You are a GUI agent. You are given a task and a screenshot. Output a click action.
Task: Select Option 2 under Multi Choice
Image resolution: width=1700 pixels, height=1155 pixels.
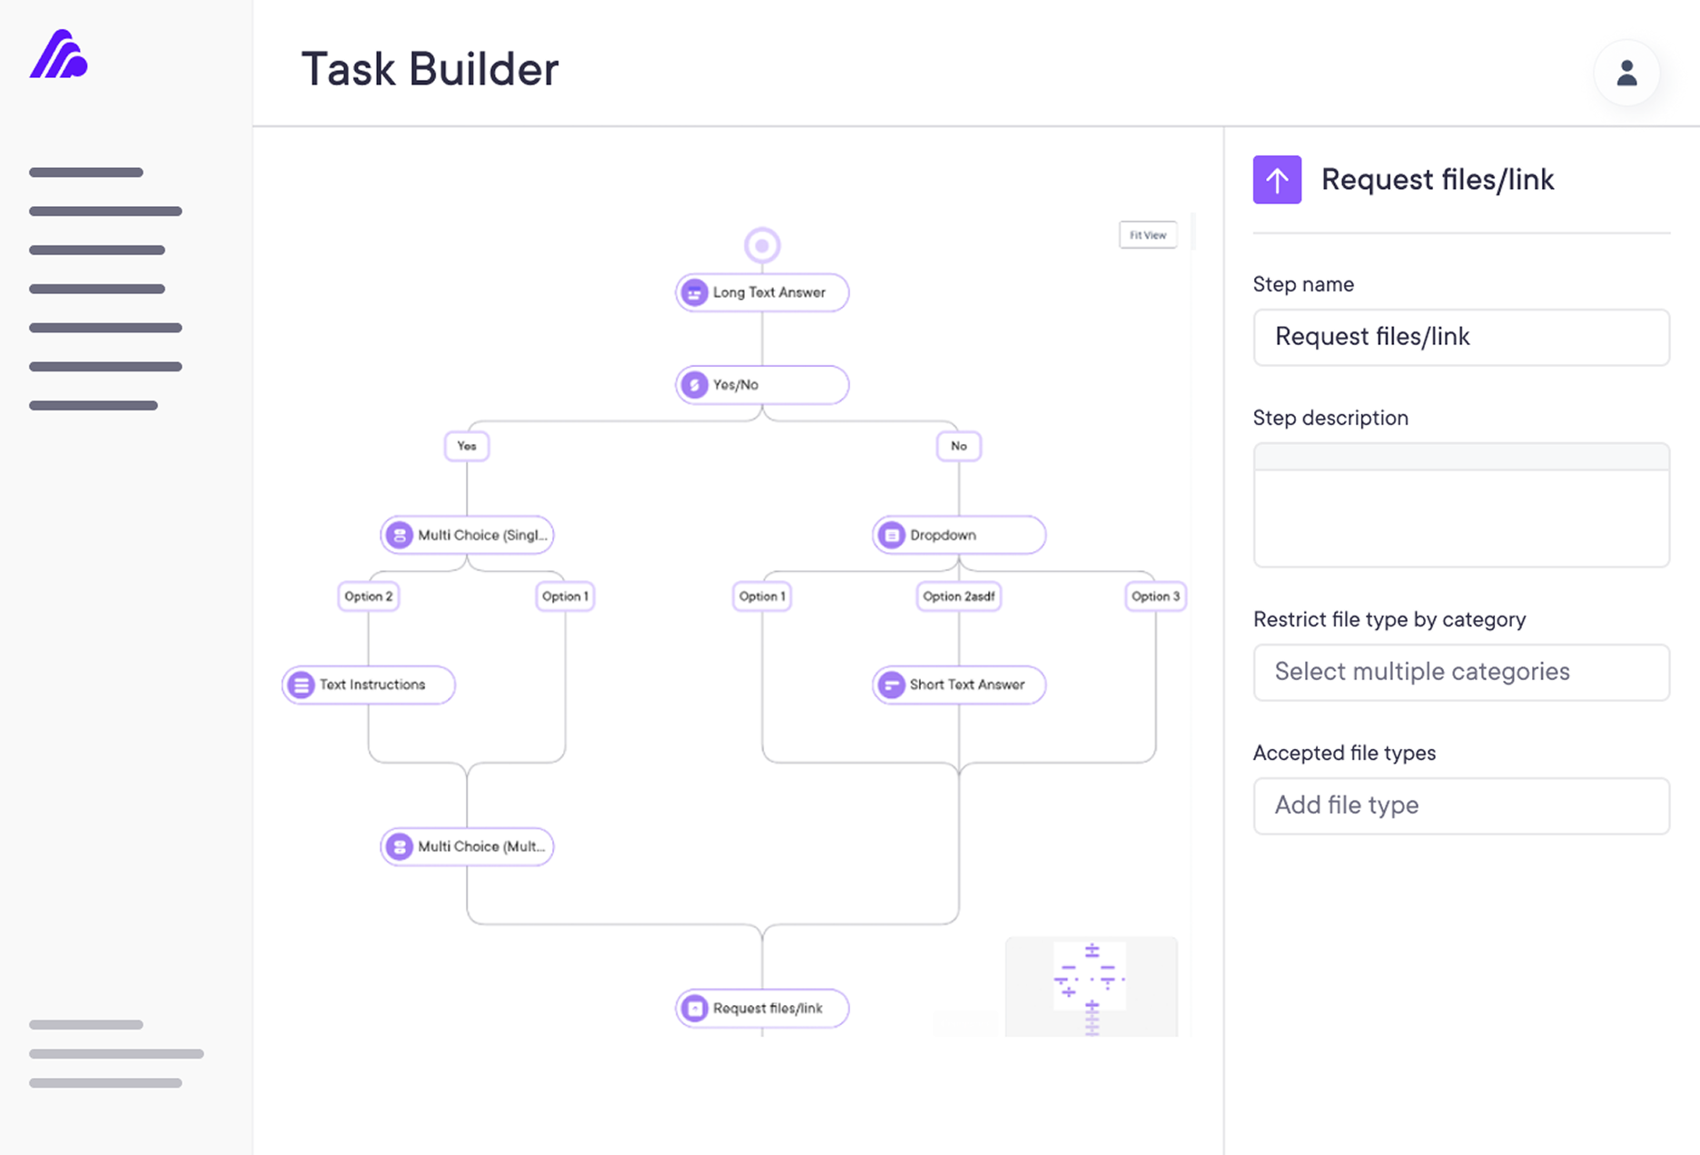(x=368, y=596)
